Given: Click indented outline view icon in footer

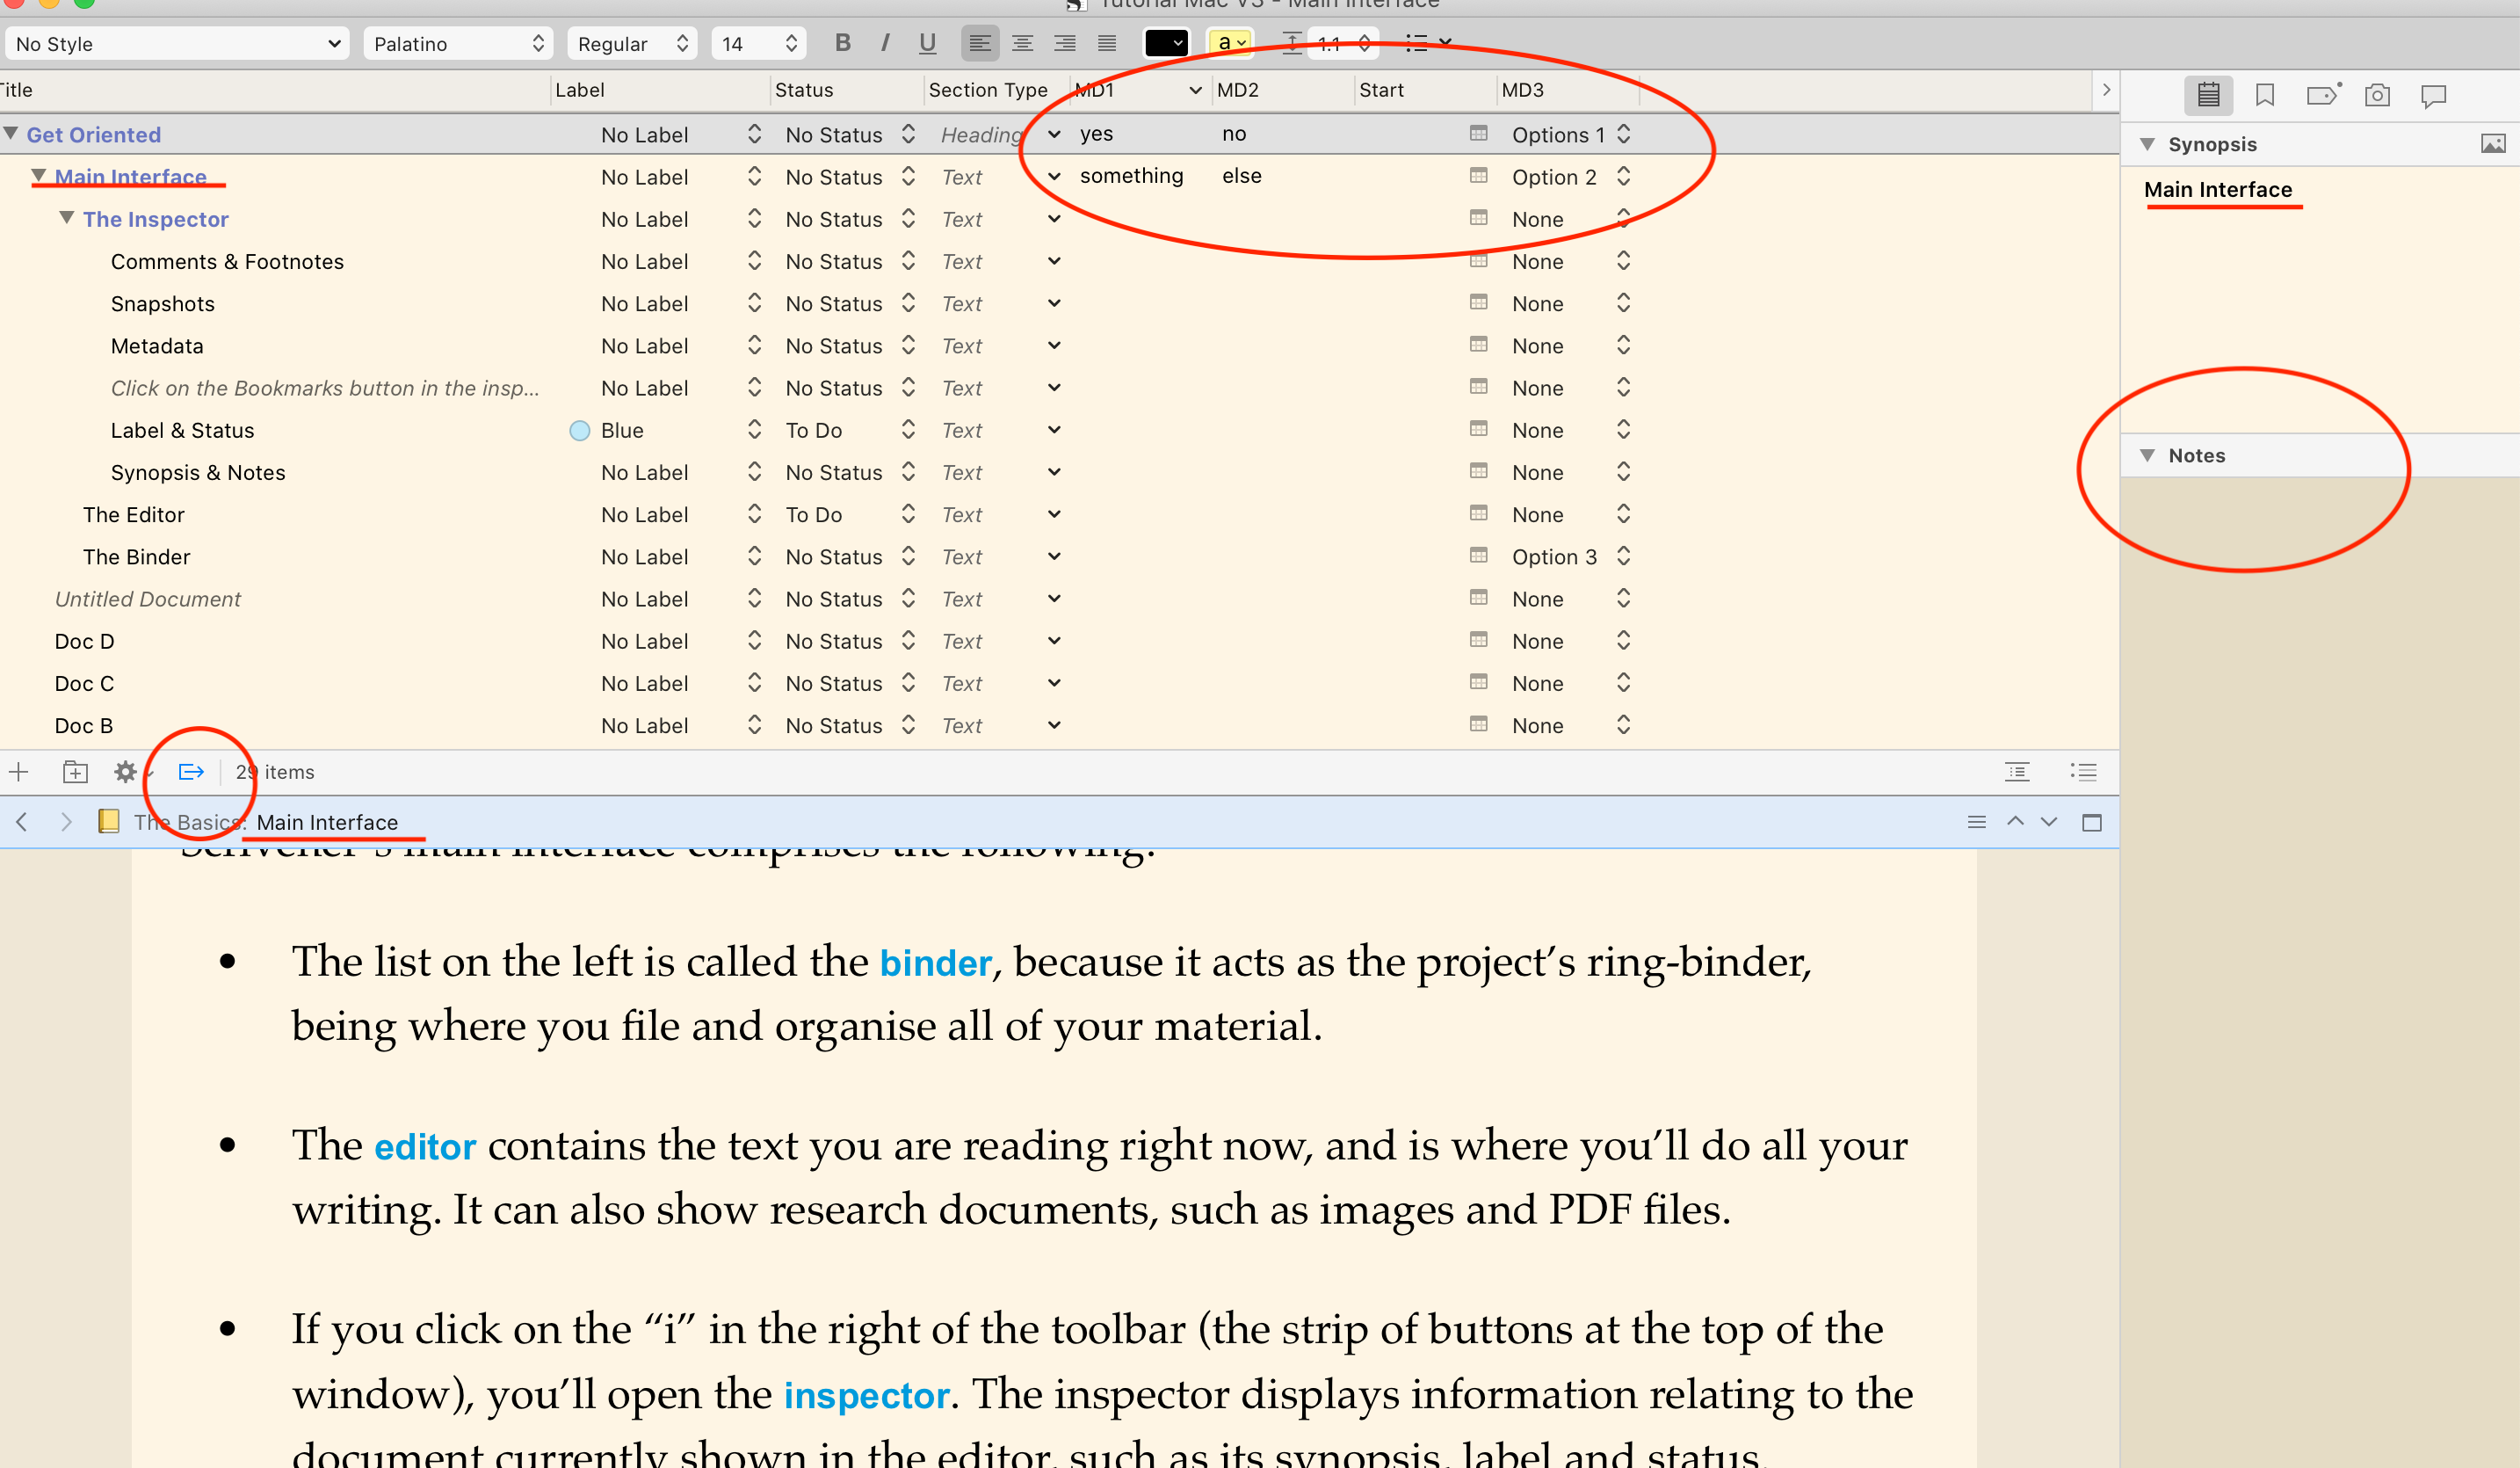Looking at the screenshot, I should [x=2017, y=772].
